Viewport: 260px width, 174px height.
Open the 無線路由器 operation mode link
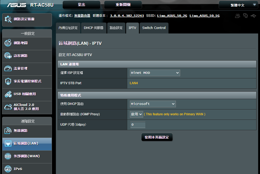click(82, 16)
